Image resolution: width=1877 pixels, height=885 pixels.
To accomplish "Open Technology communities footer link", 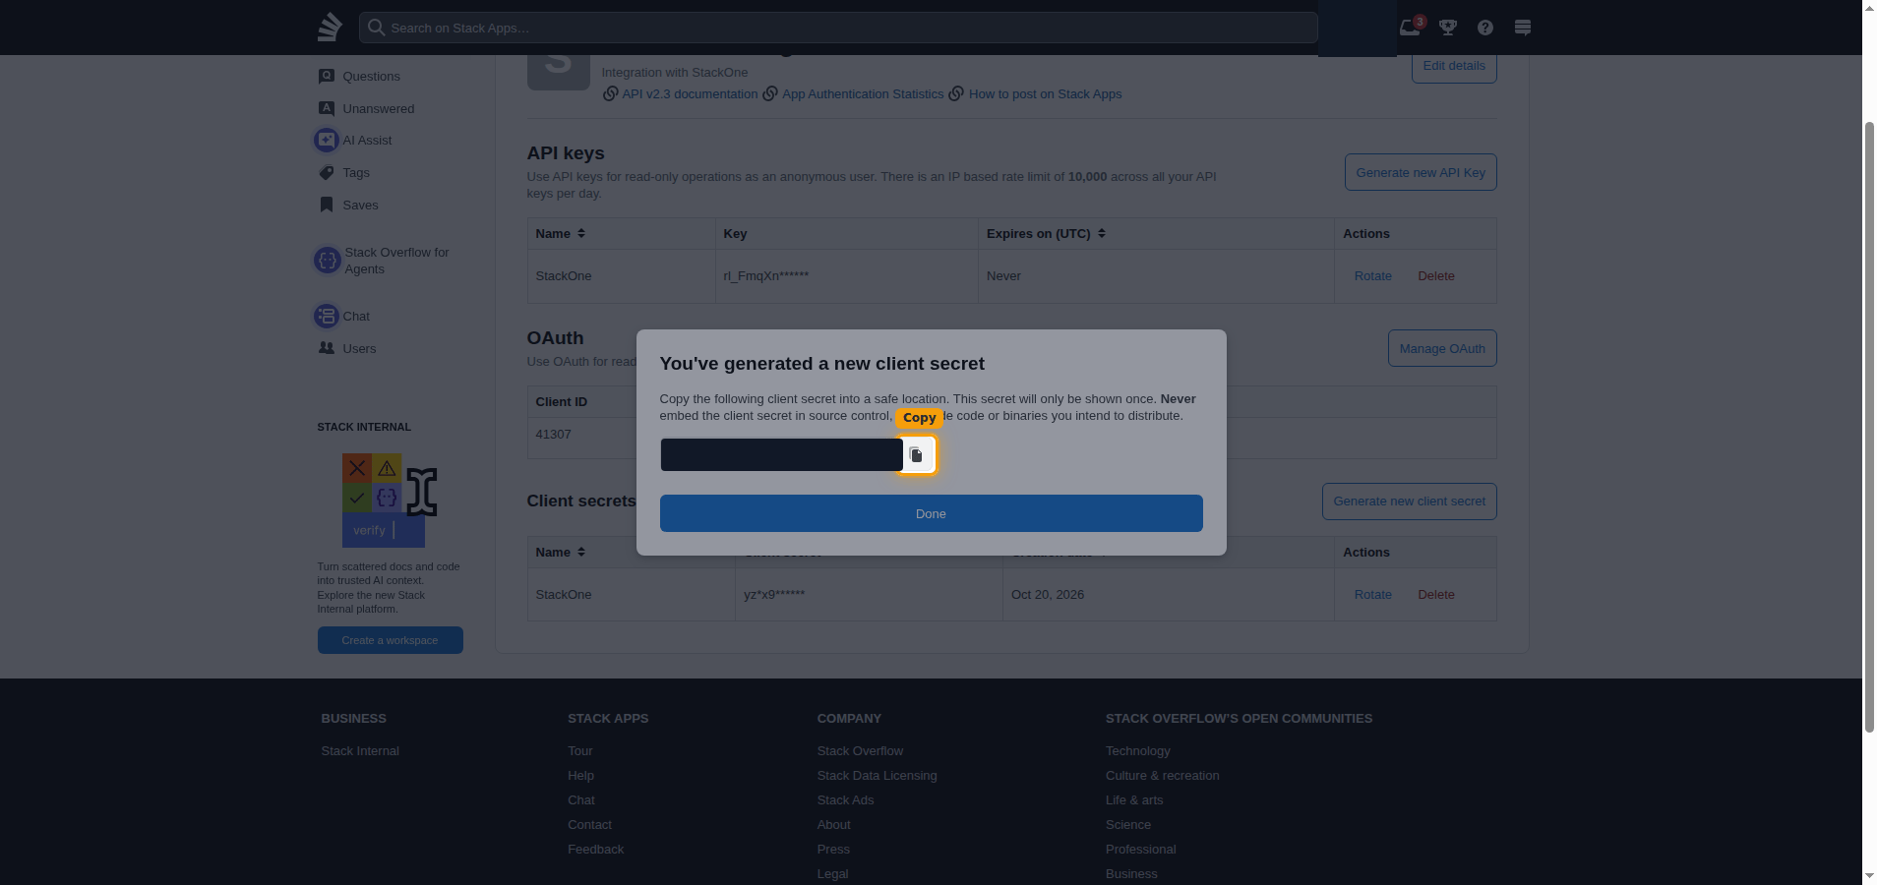I will point(1137,750).
